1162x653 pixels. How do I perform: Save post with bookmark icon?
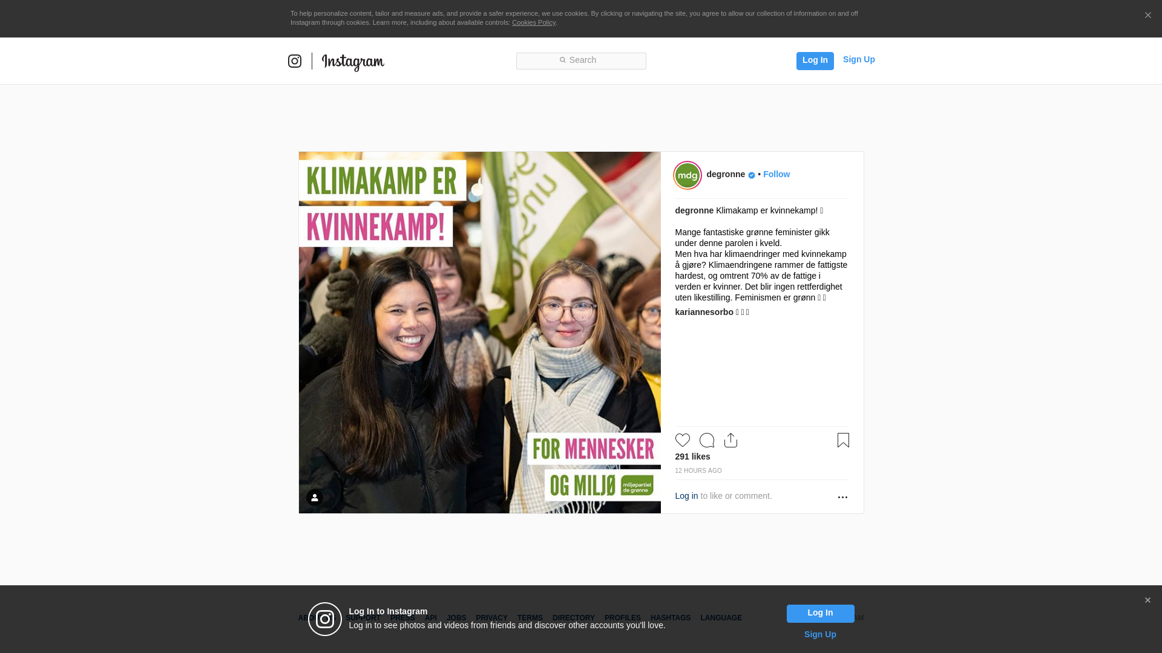click(x=843, y=440)
